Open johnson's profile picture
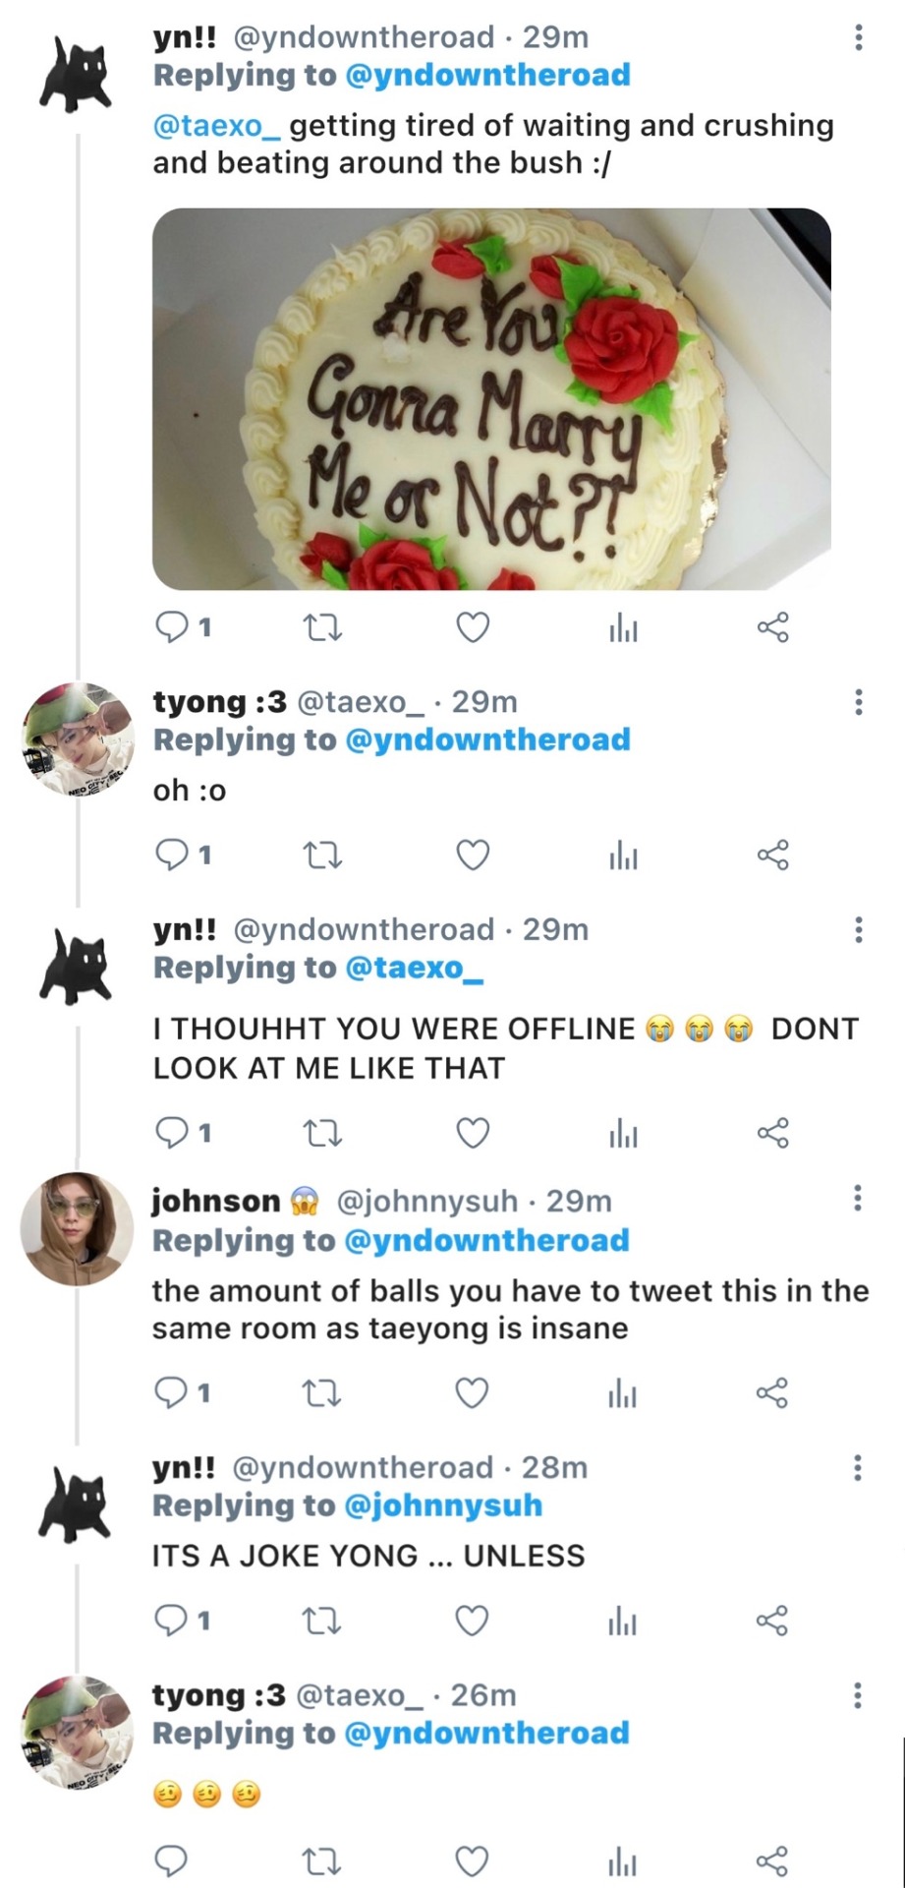 coord(77,1229)
